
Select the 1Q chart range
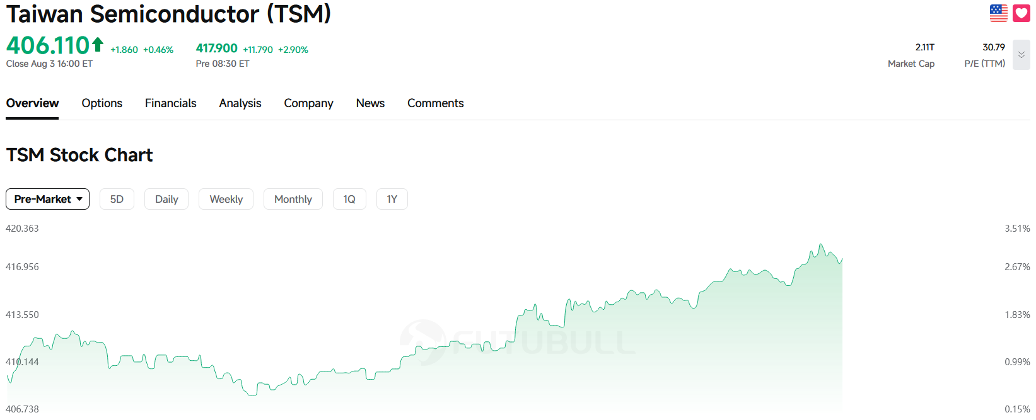click(349, 199)
